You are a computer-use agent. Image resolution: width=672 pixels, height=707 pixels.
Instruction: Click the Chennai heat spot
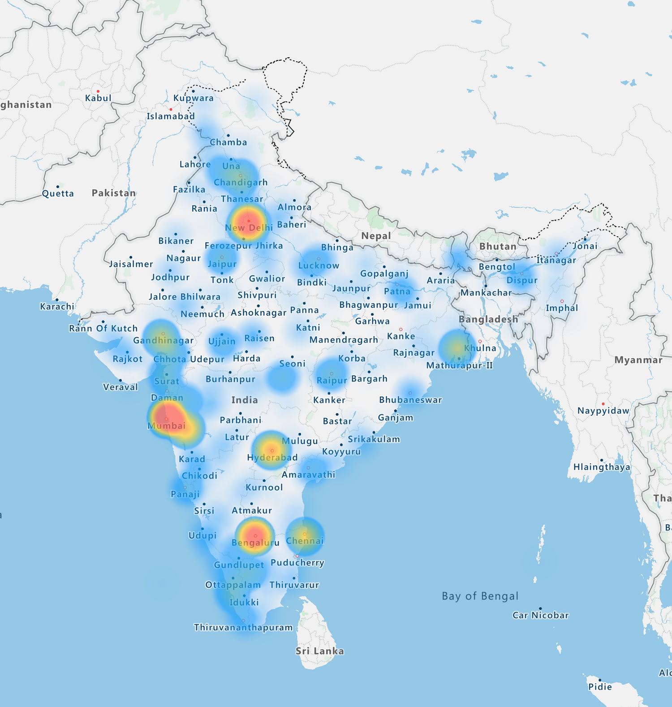(305, 535)
